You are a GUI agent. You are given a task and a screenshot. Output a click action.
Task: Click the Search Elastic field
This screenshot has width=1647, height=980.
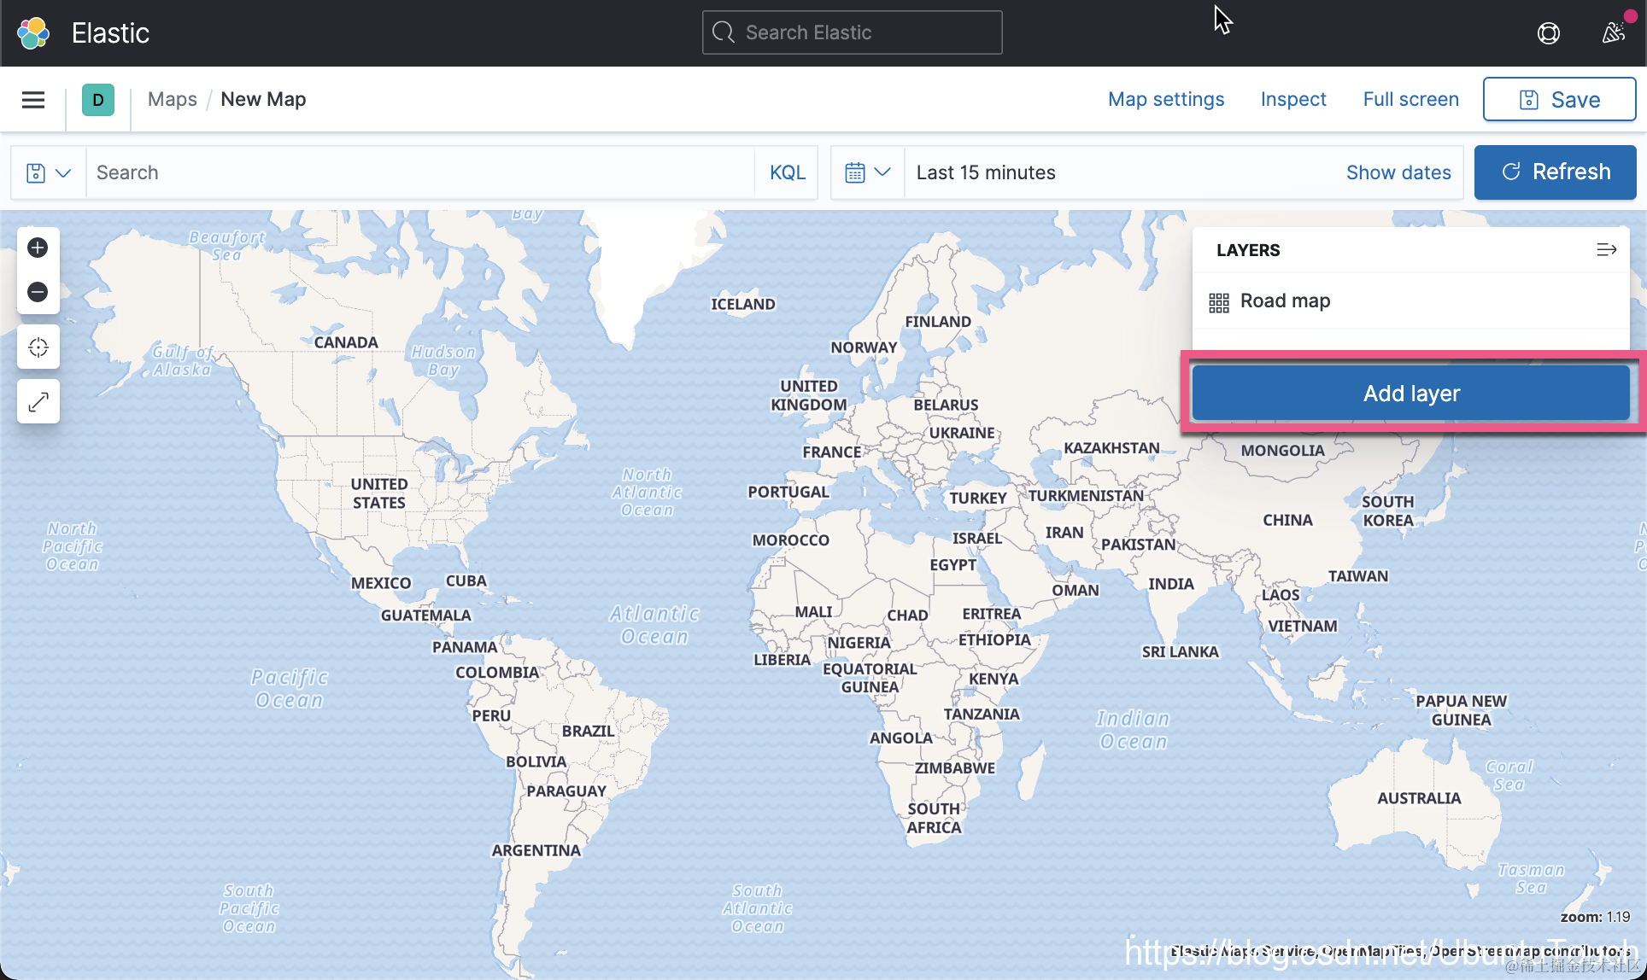(x=852, y=32)
